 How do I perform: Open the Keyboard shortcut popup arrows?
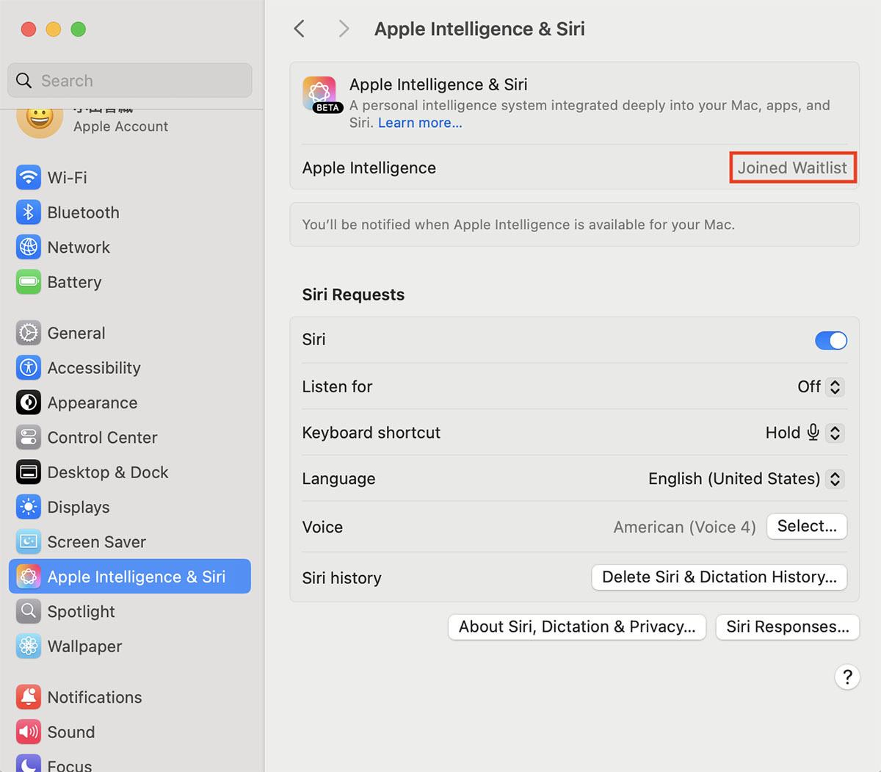click(x=835, y=433)
